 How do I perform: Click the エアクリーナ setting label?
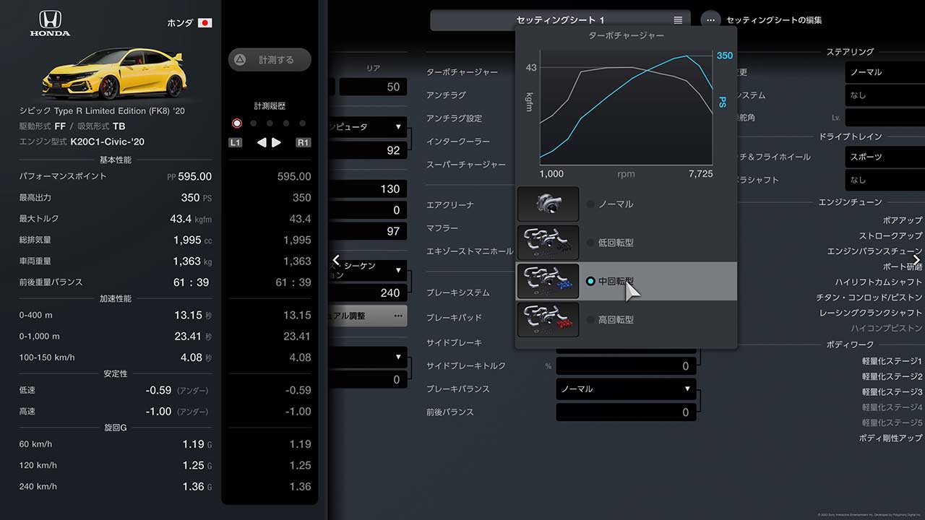click(450, 205)
